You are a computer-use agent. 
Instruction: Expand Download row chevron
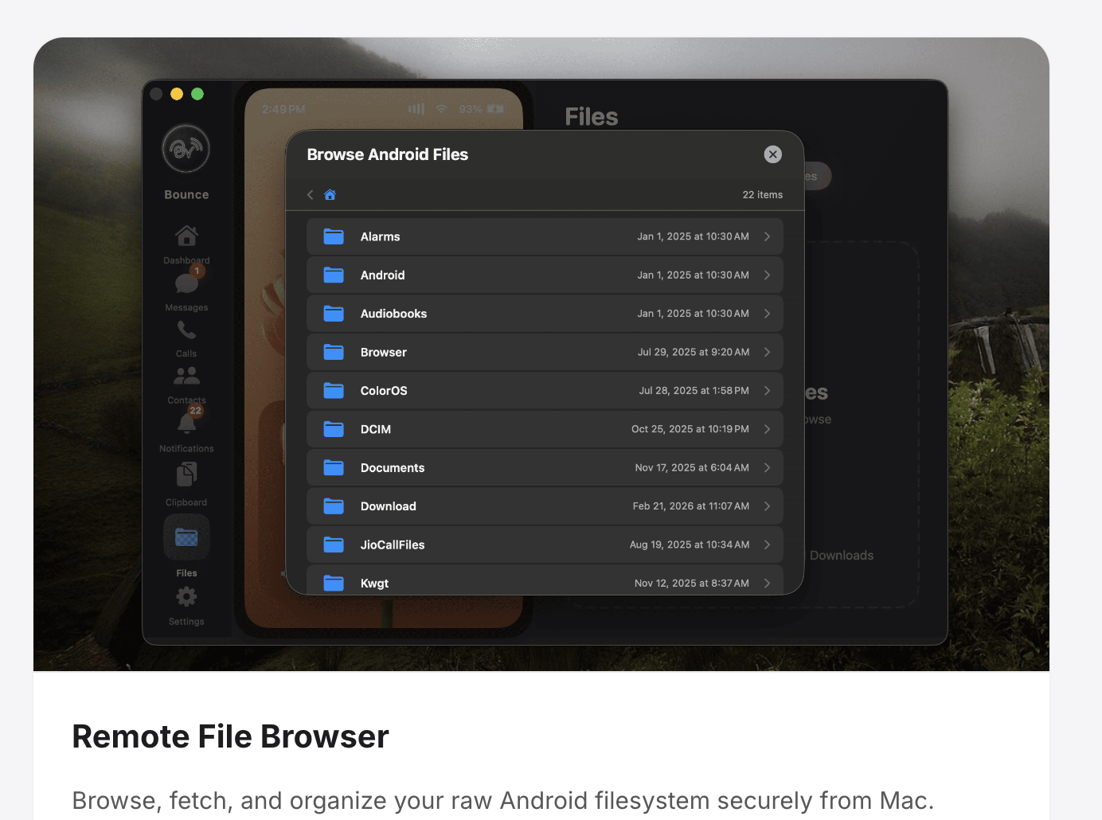pyautogui.click(x=767, y=506)
